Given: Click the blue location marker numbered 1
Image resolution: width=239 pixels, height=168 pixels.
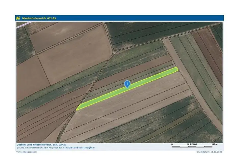Looking at the screenshot, I should (x=127, y=84).
